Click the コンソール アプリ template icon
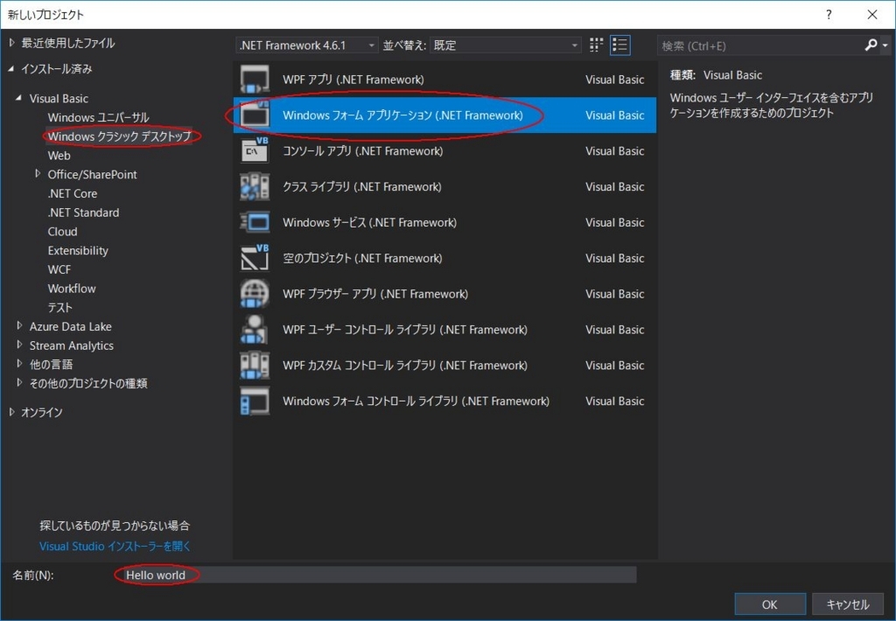 255,150
